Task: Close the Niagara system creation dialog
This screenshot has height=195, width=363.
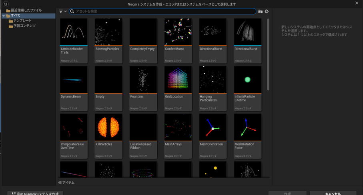Action: pyautogui.click(x=357, y=3)
